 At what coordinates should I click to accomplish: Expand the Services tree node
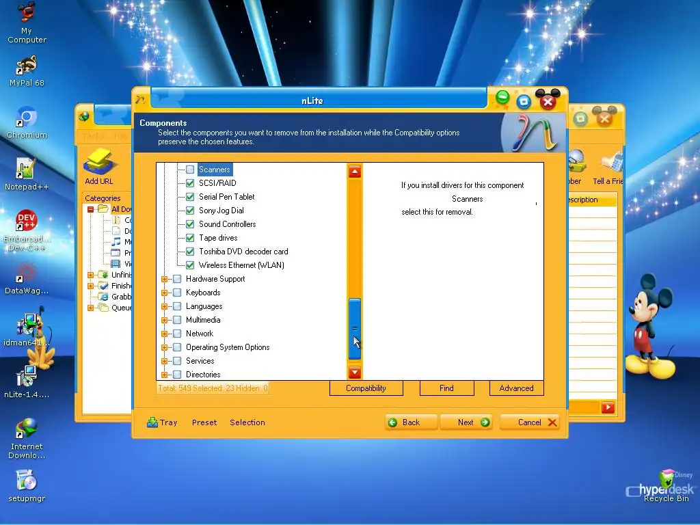tap(164, 361)
